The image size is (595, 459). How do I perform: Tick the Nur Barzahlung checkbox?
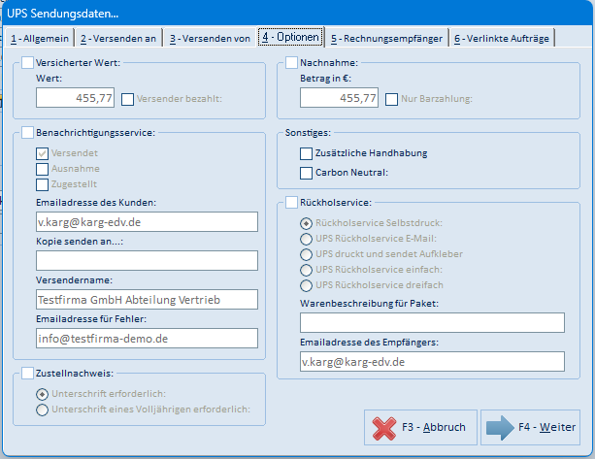click(391, 99)
